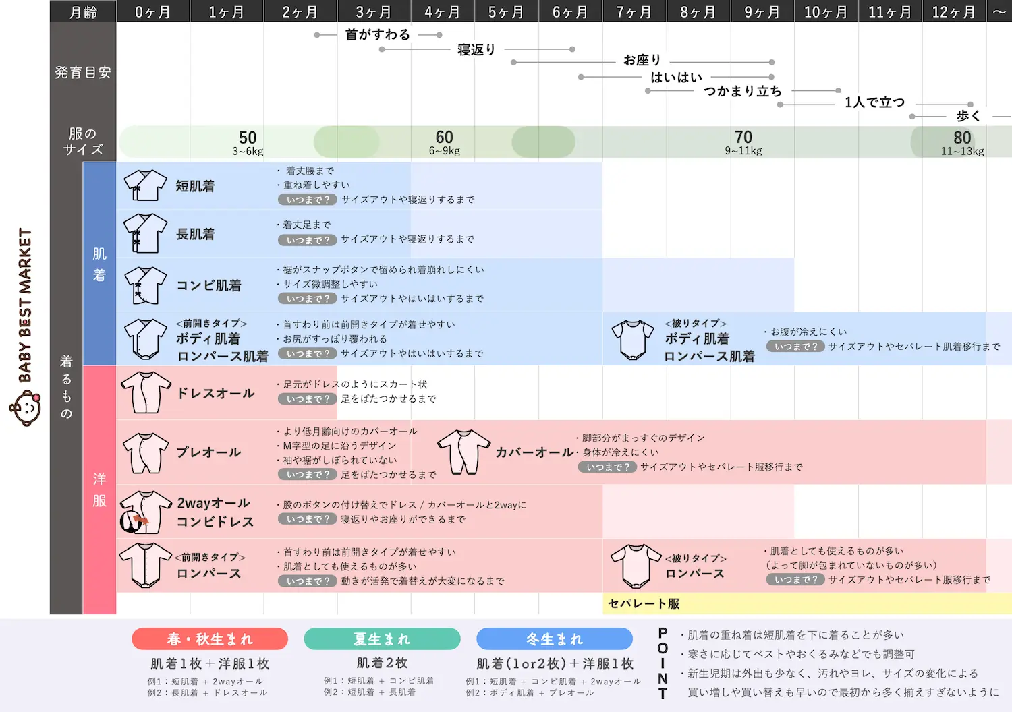Toggle the いつまで? badge for 短肌着
This screenshot has height=712, width=1012.
307,200
